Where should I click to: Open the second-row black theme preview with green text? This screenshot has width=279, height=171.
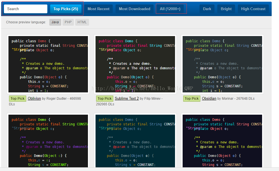coord(48,141)
